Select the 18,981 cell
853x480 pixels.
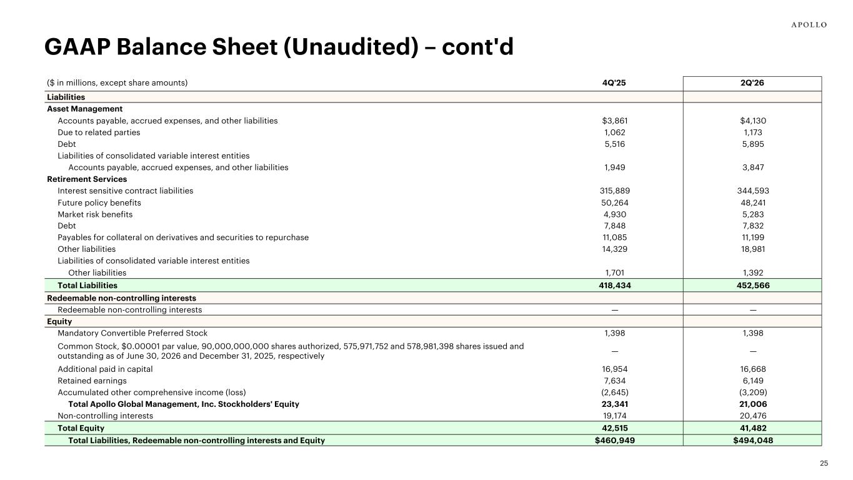[x=752, y=249]
